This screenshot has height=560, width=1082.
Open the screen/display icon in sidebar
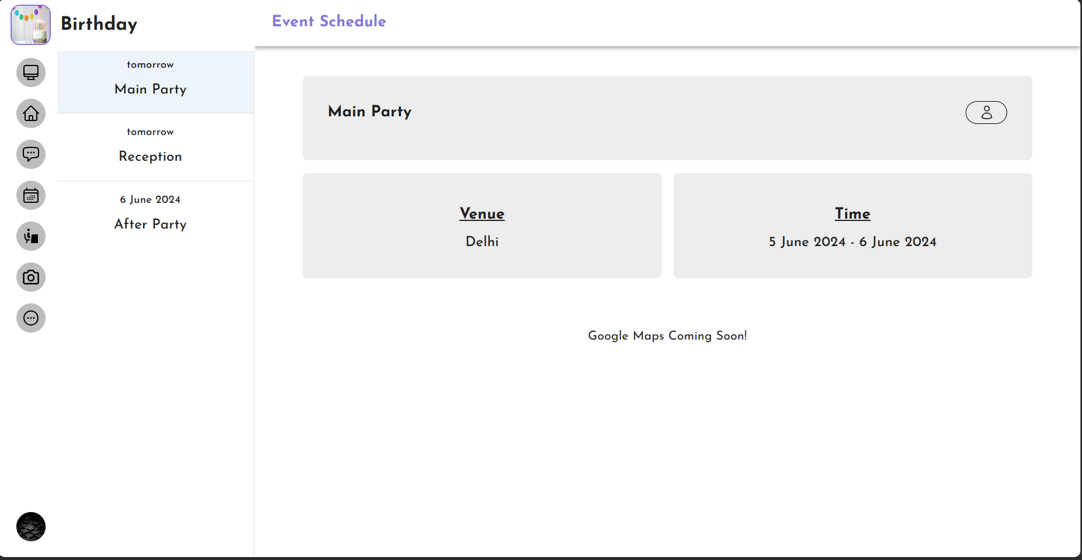tap(30, 72)
